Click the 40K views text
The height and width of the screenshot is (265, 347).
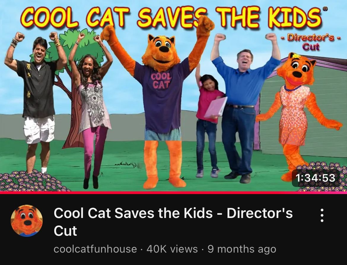[172, 249]
